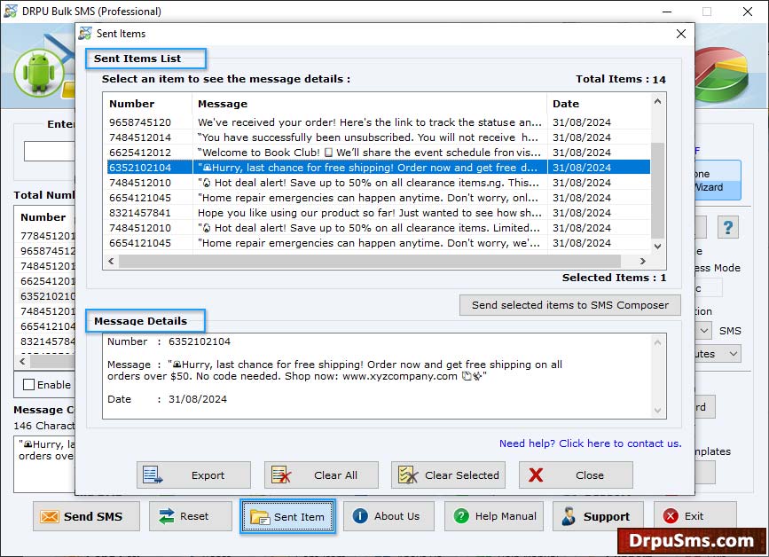Click the sent list scroll down arrow

coord(657,247)
